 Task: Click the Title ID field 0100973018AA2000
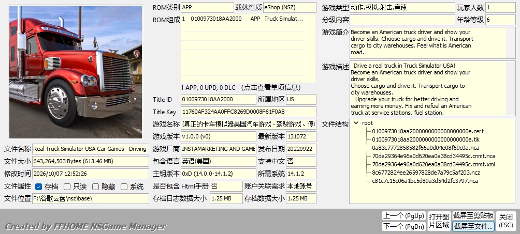tap(219, 99)
